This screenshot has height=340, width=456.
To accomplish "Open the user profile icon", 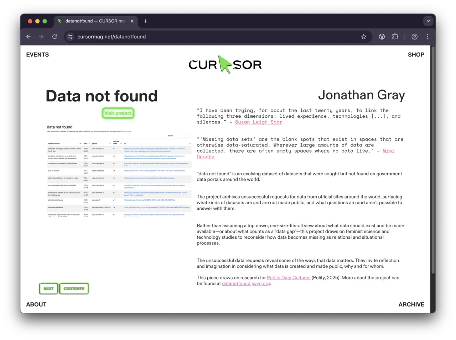I will pyautogui.click(x=414, y=37).
